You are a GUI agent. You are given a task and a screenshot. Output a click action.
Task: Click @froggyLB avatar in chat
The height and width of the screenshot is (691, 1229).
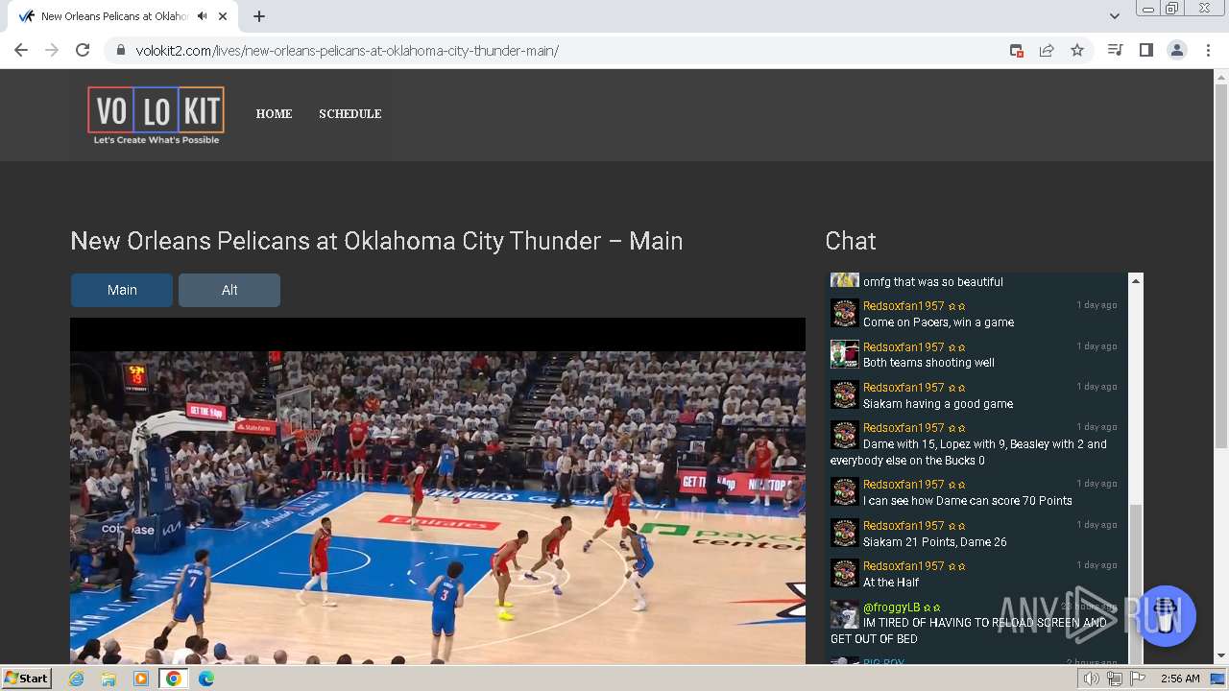coord(845,614)
